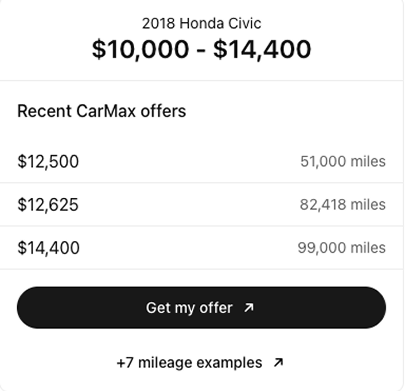Click the $10,000 - $14,400 price range
405x391 pixels.
click(201, 49)
